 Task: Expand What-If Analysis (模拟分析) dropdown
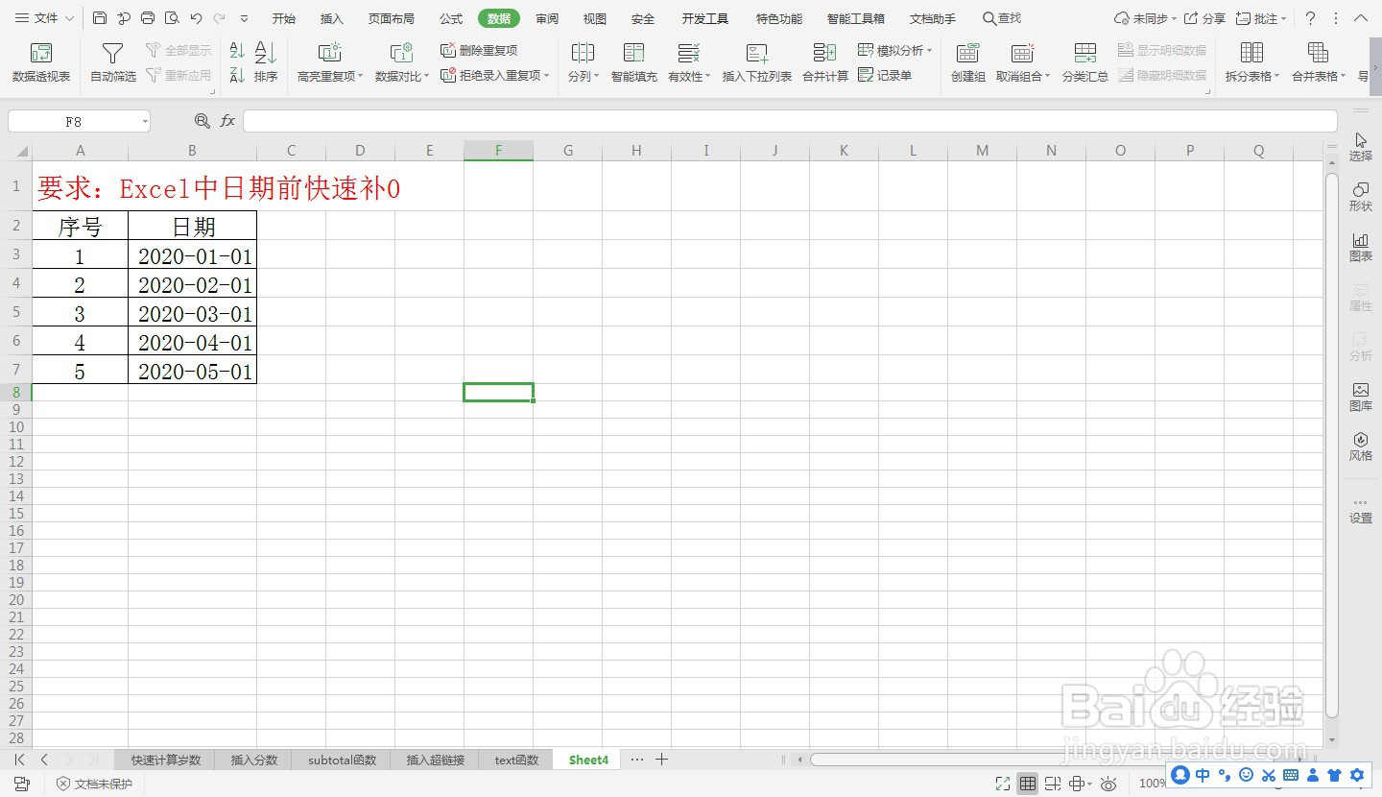(x=930, y=50)
